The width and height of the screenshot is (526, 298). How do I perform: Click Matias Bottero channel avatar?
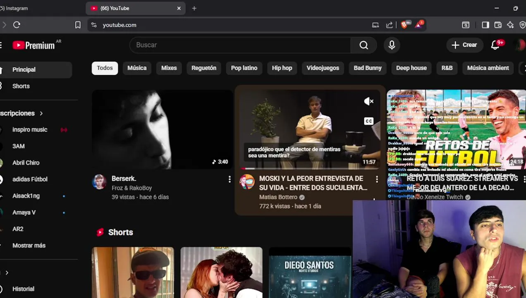pyautogui.click(x=247, y=182)
